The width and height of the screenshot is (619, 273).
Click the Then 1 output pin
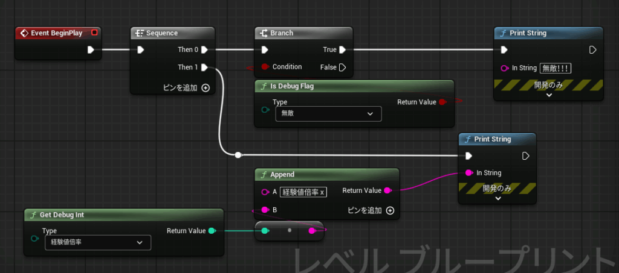tap(204, 67)
